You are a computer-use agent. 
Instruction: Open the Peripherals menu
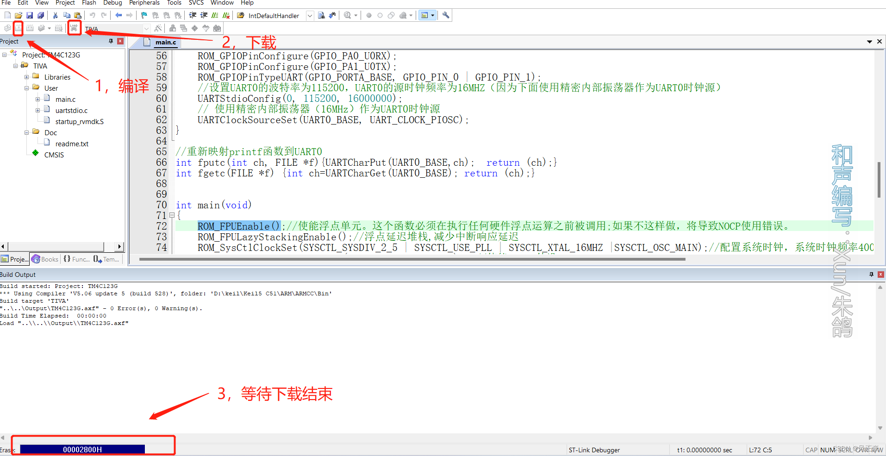144,3
